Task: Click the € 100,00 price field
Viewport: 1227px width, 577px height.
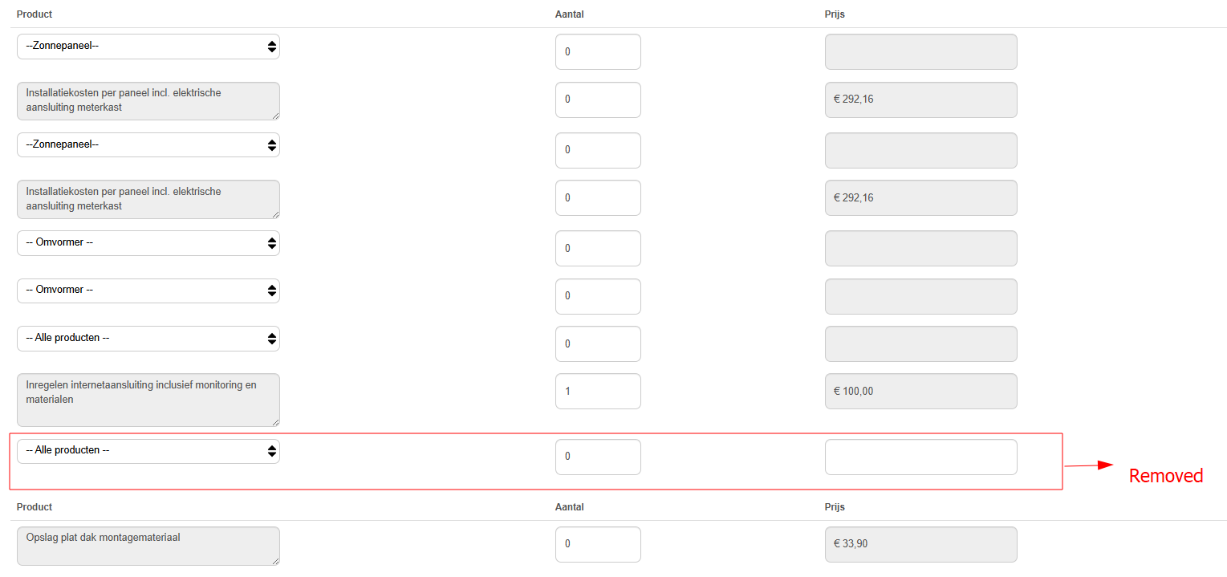Action: click(920, 392)
